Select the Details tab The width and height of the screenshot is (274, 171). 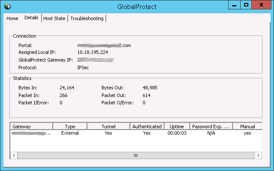(x=31, y=18)
